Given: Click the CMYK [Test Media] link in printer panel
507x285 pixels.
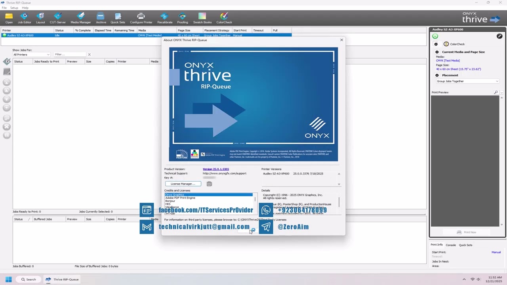Looking at the screenshot, I should pyautogui.click(x=448, y=61).
